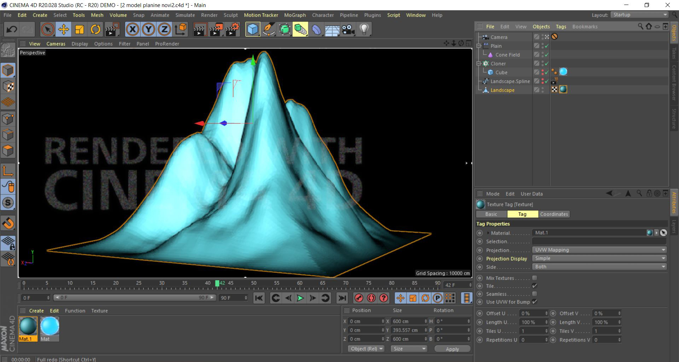This screenshot has height=362, width=679.
Task: Open the Tags menu in Objects panel
Action: [x=561, y=26]
